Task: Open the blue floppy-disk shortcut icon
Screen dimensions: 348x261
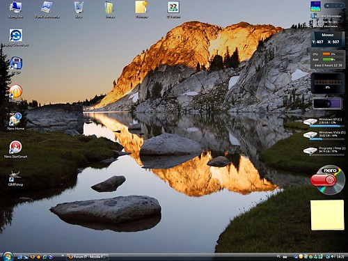Action: point(16,65)
